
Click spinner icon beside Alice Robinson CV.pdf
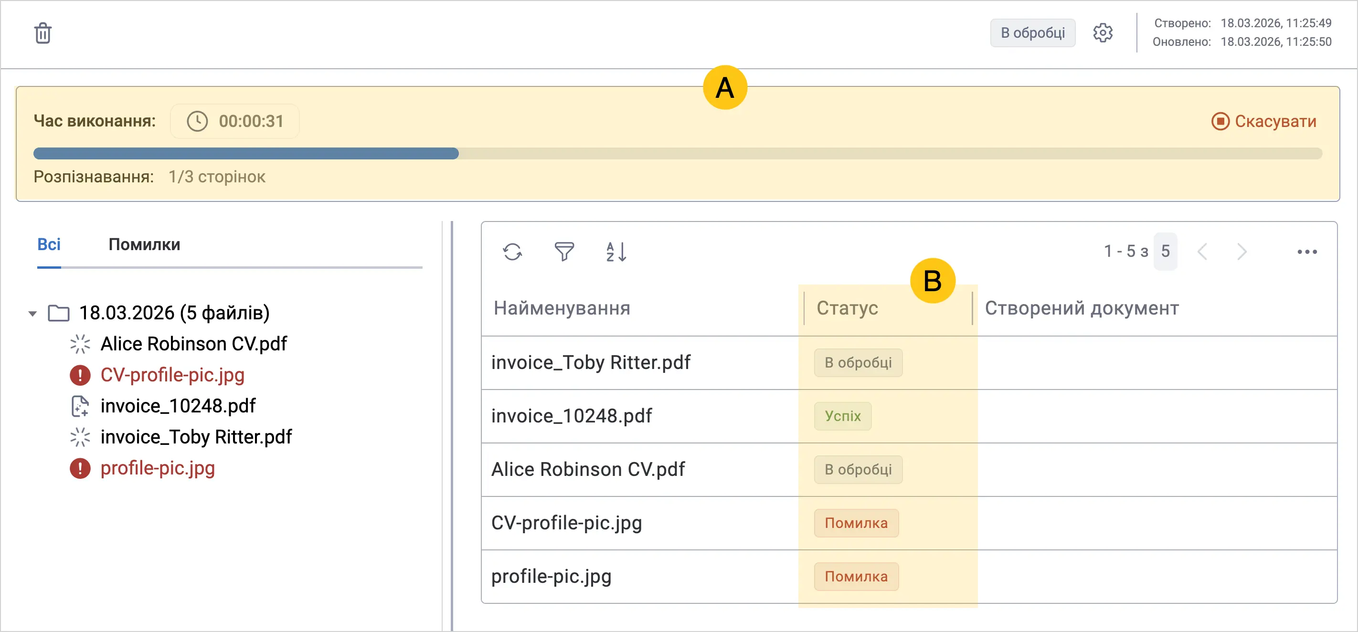click(x=80, y=344)
